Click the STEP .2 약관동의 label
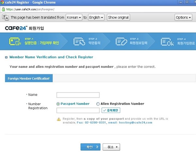Image resolution: width=196 pixels, height=155 pixels. click(94, 41)
